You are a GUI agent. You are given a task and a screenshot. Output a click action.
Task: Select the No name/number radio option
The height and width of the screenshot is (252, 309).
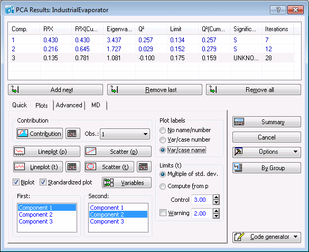coord(163,130)
